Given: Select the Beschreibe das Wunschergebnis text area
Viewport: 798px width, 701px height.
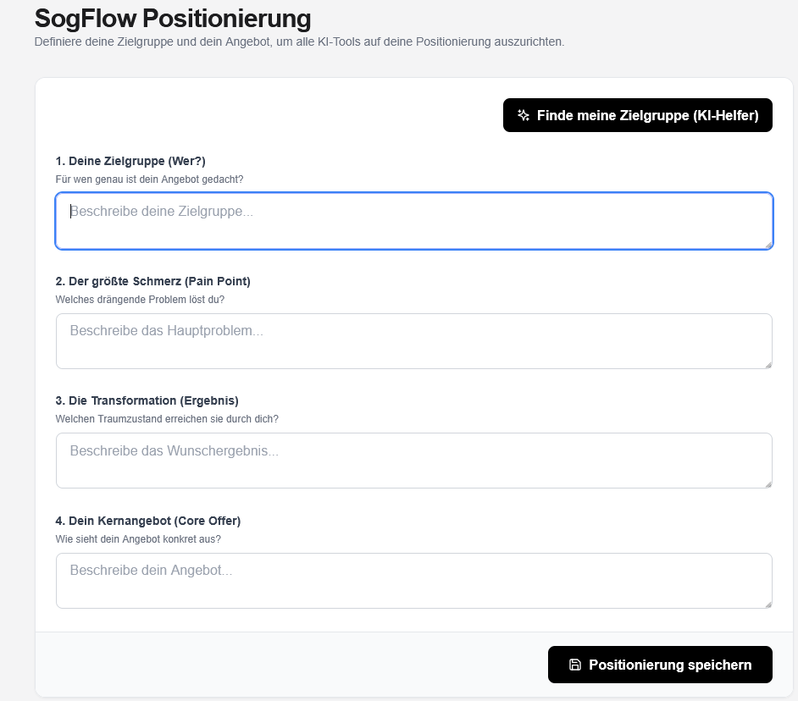Looking at the screenshot, I should click(x=414, y=461).
